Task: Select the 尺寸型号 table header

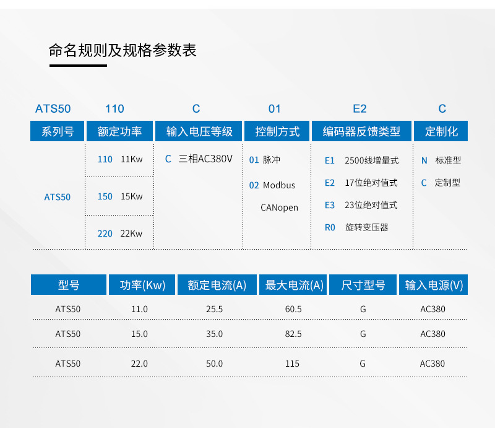Action: point(363,285)
